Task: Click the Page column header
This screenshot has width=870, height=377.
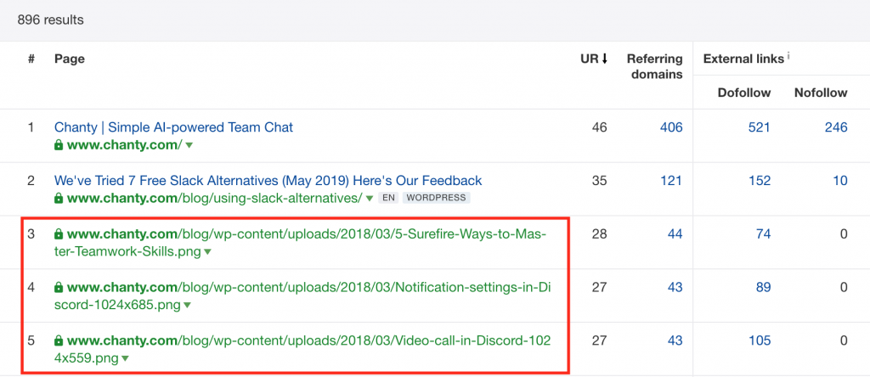Action: point(70,59)
